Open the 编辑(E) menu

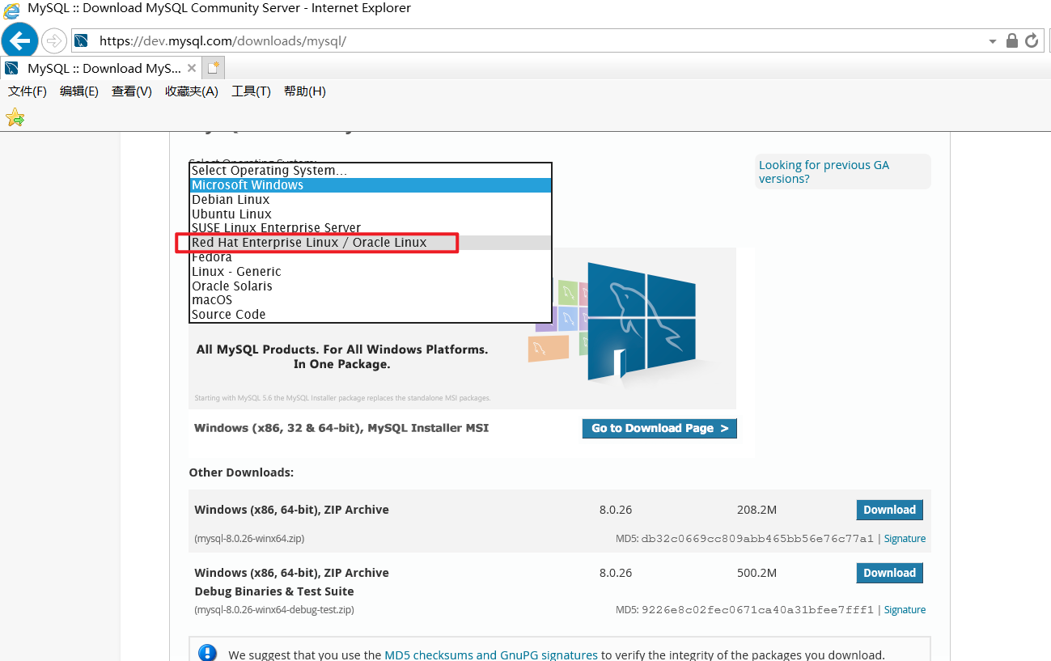coord(79,91)
